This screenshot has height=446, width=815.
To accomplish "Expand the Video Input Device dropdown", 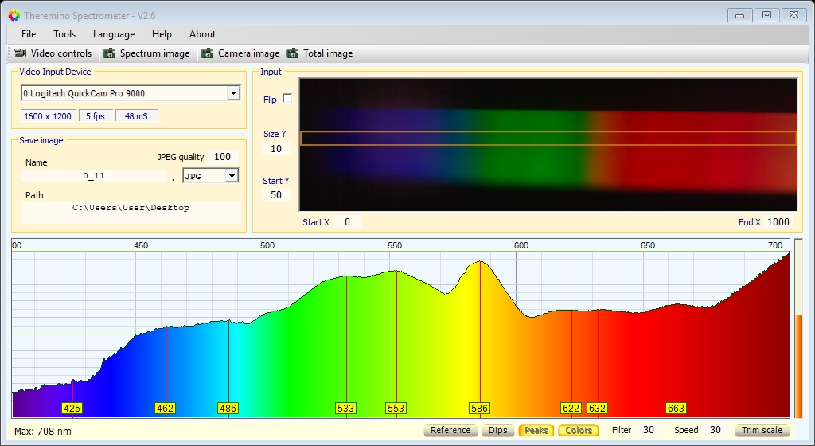I will 232,93.
